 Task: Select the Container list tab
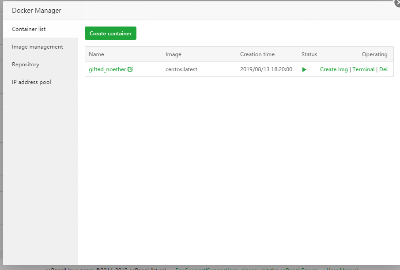[x=28, y=29]
